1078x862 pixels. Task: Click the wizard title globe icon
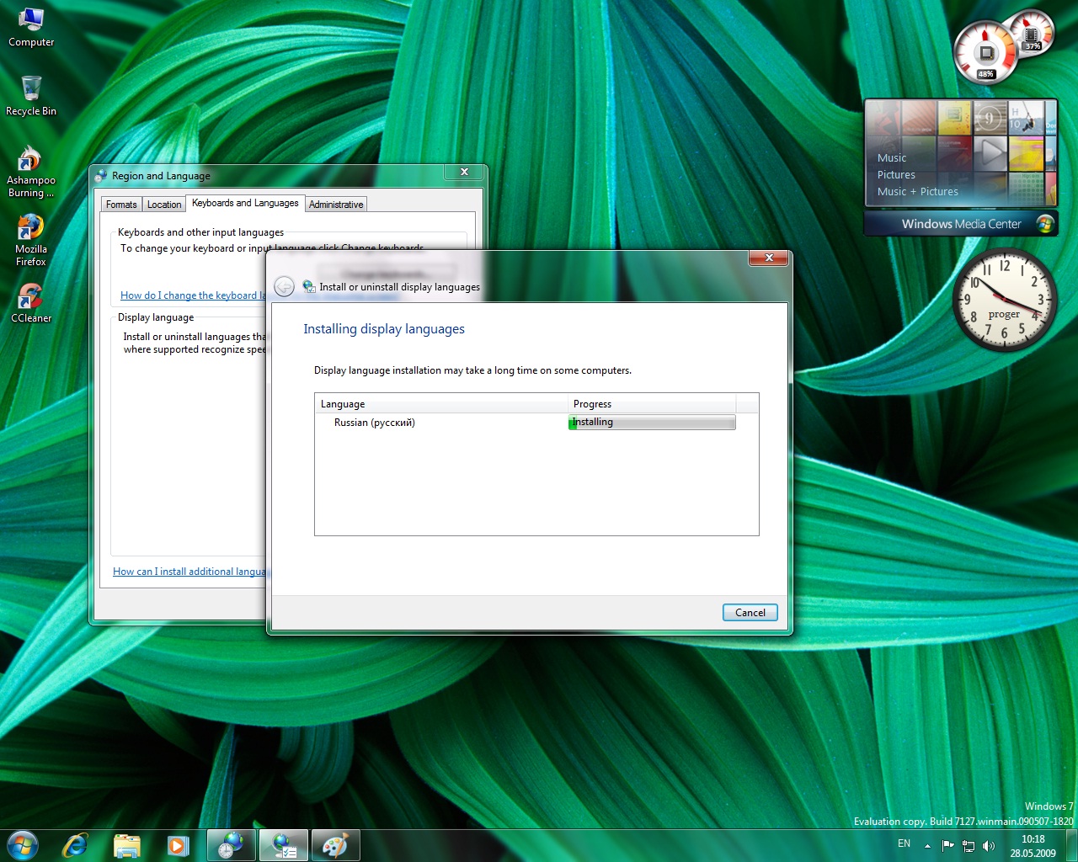pos(309,286)
